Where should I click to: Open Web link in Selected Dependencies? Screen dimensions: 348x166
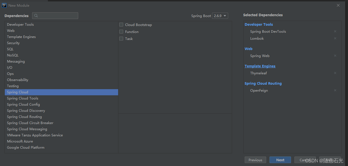coord(249,49)
